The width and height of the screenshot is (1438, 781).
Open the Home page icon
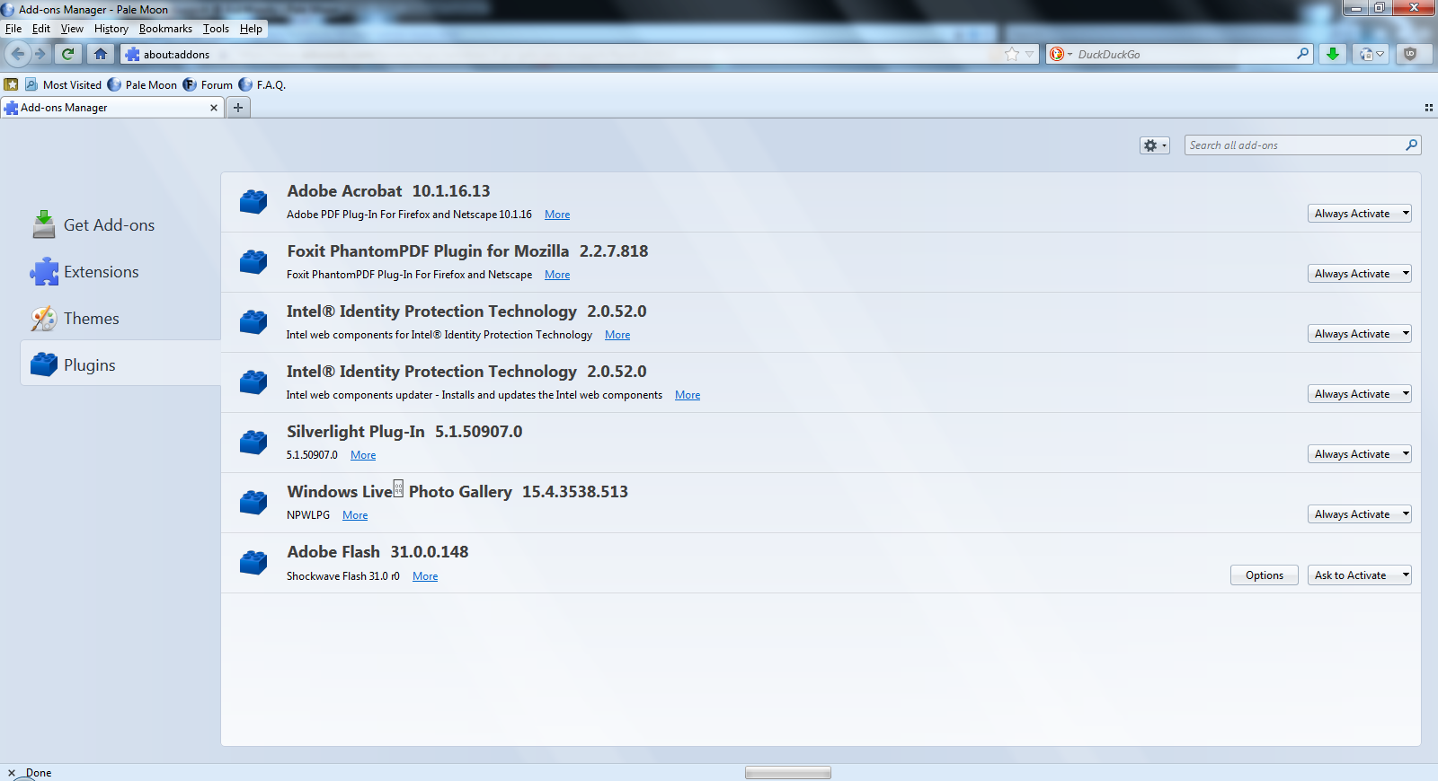[x=101, y=54]
